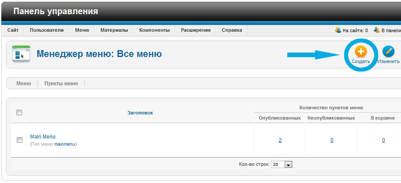Image resolution: width=401 pixels, height=183 pixels.
Task: Click the blue Изменить pencil icon
Action: pos(389,52)
